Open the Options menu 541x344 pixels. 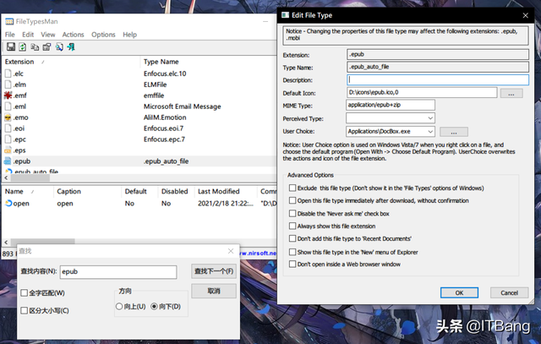coord(103,35)
